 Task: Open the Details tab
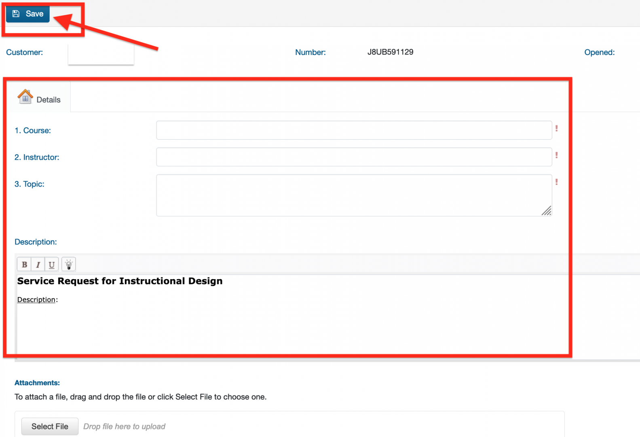(48, 100)
